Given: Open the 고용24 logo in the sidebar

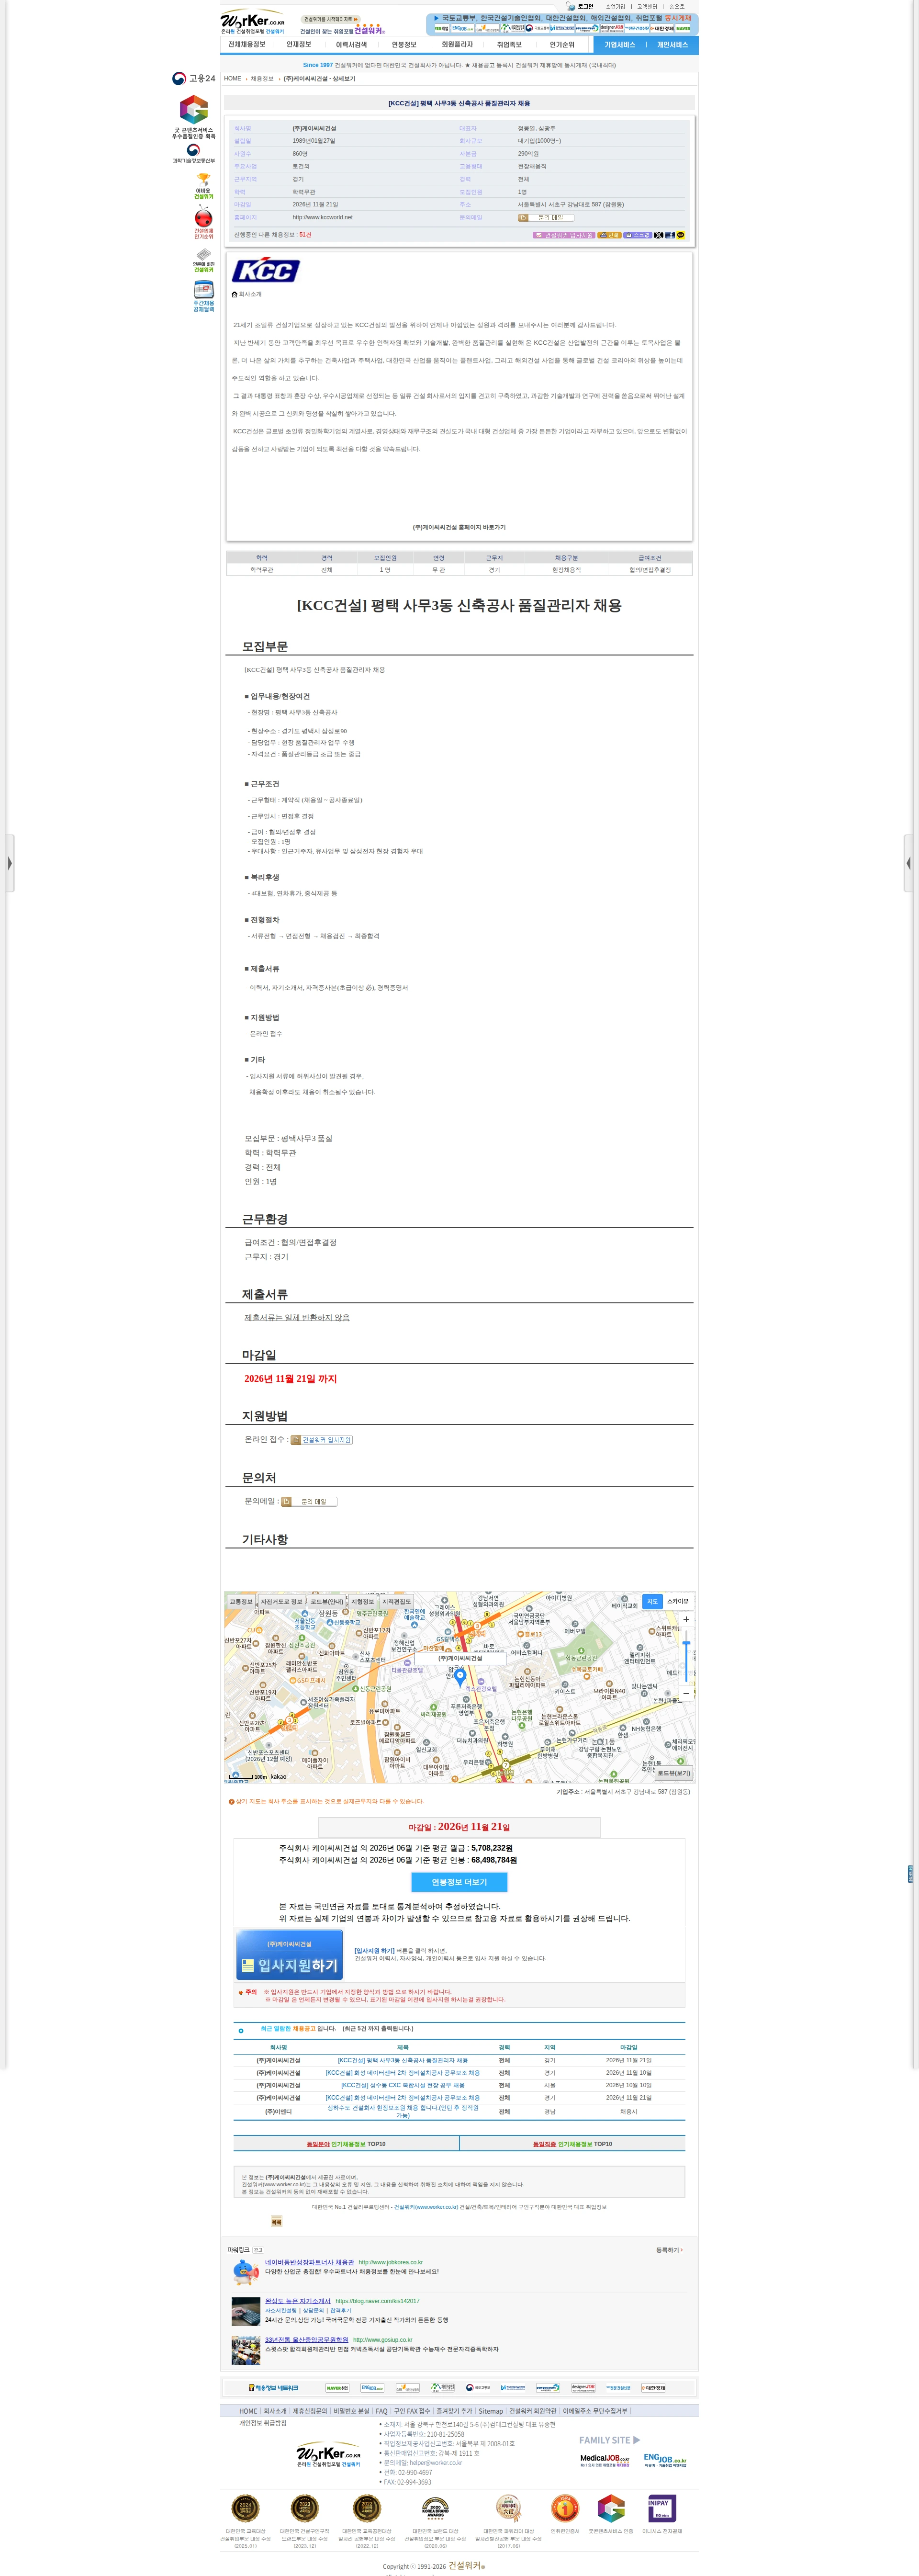Looking at the screenshot, I should (193, 78).
